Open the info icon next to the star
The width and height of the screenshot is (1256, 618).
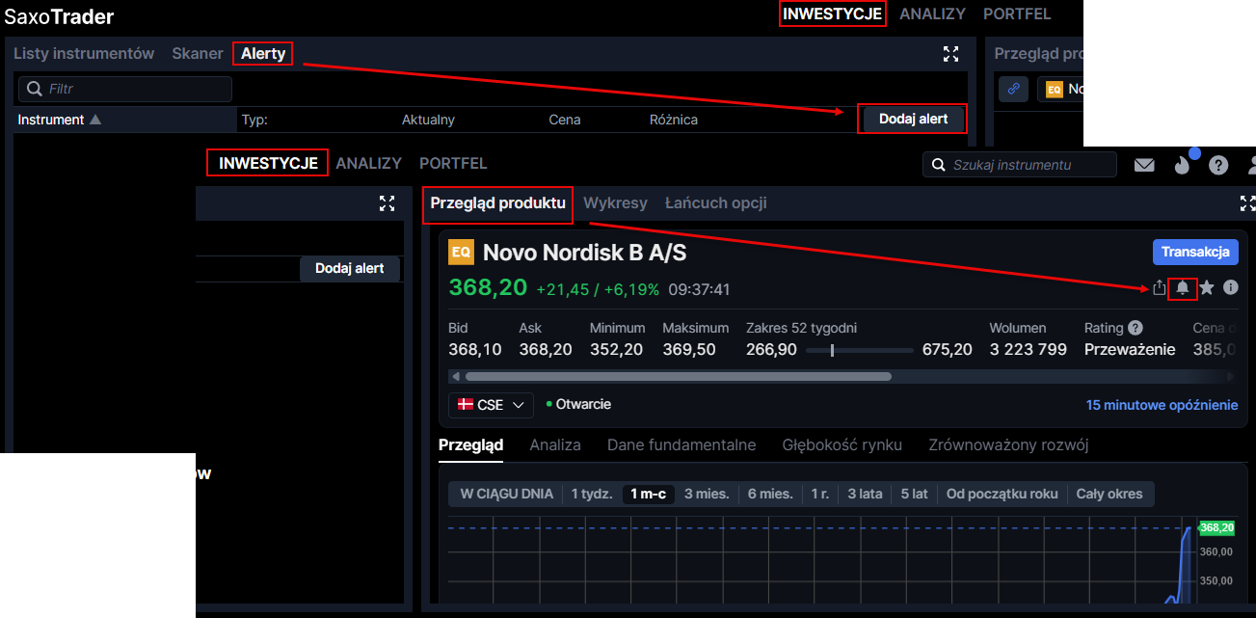(x=1230, y=287)
